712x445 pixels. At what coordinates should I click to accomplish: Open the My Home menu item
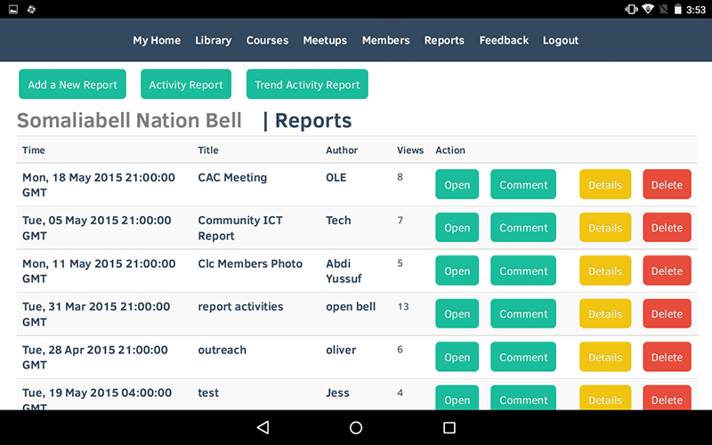pos(157,40)
